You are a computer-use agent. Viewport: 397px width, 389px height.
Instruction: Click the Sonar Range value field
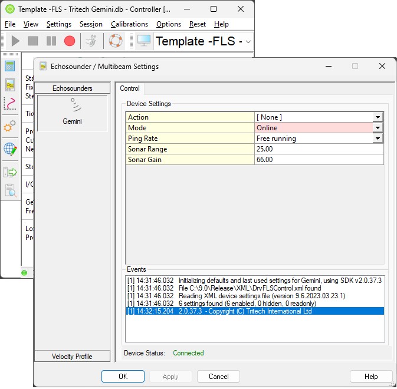pos(319,149)
